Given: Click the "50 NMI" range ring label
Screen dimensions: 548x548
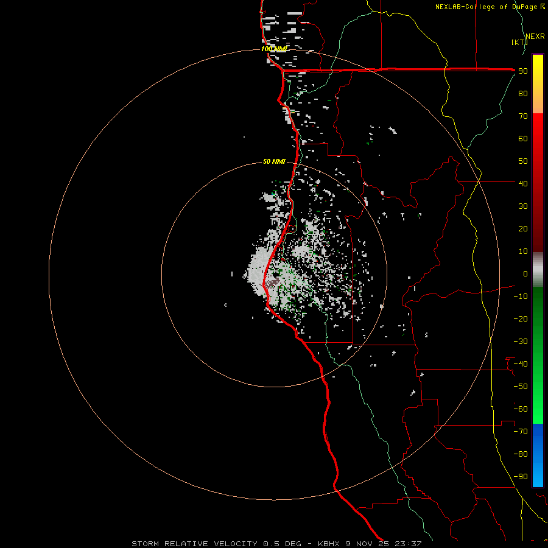Looking at the screenshot, I should tap(274, 161).
